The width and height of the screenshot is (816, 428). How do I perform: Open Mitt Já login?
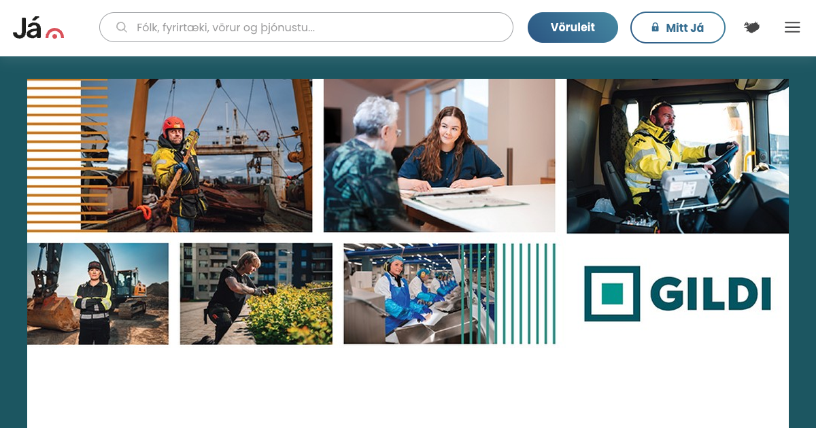[678, 27]
